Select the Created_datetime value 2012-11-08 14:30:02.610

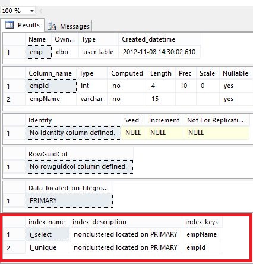159,52
